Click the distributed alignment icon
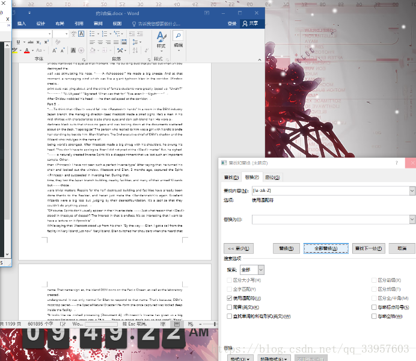 (124, 42)
